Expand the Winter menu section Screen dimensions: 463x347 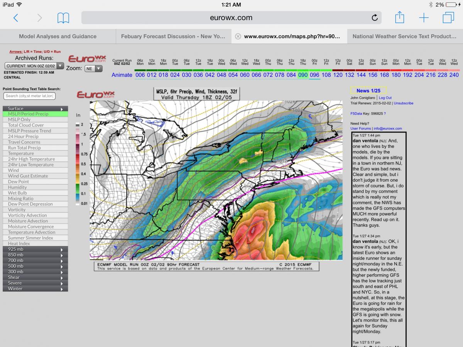point(35,289)
